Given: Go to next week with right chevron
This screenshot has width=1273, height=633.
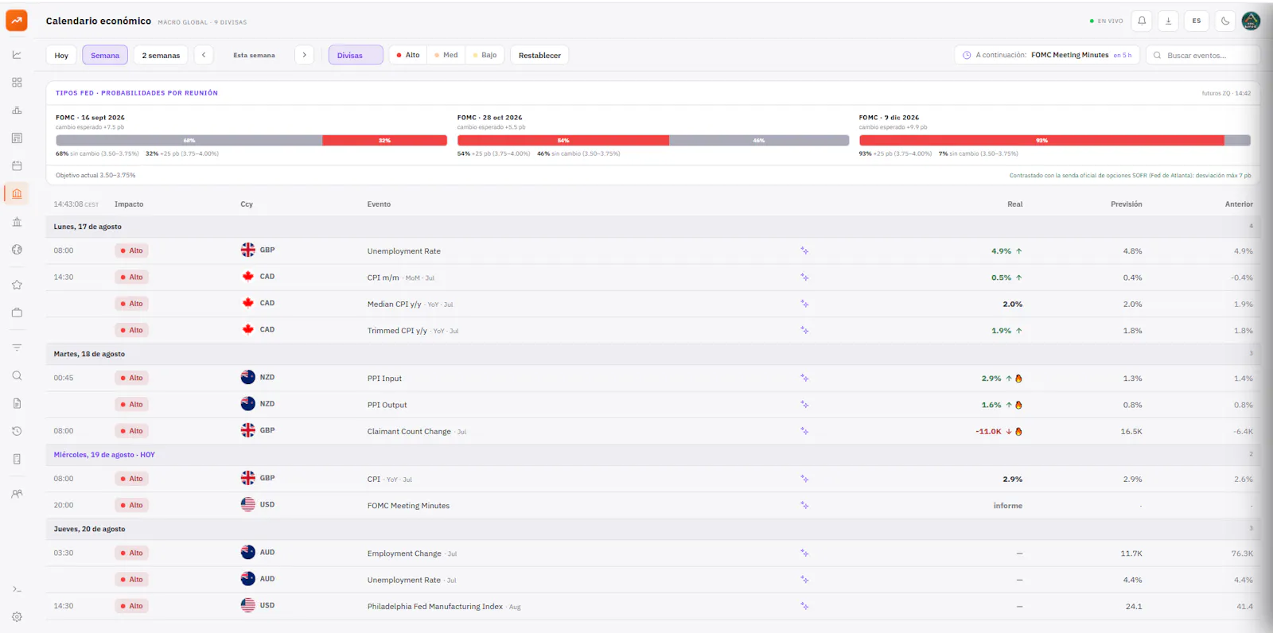Looking at the screenshot, I should [x=304, y=55].
